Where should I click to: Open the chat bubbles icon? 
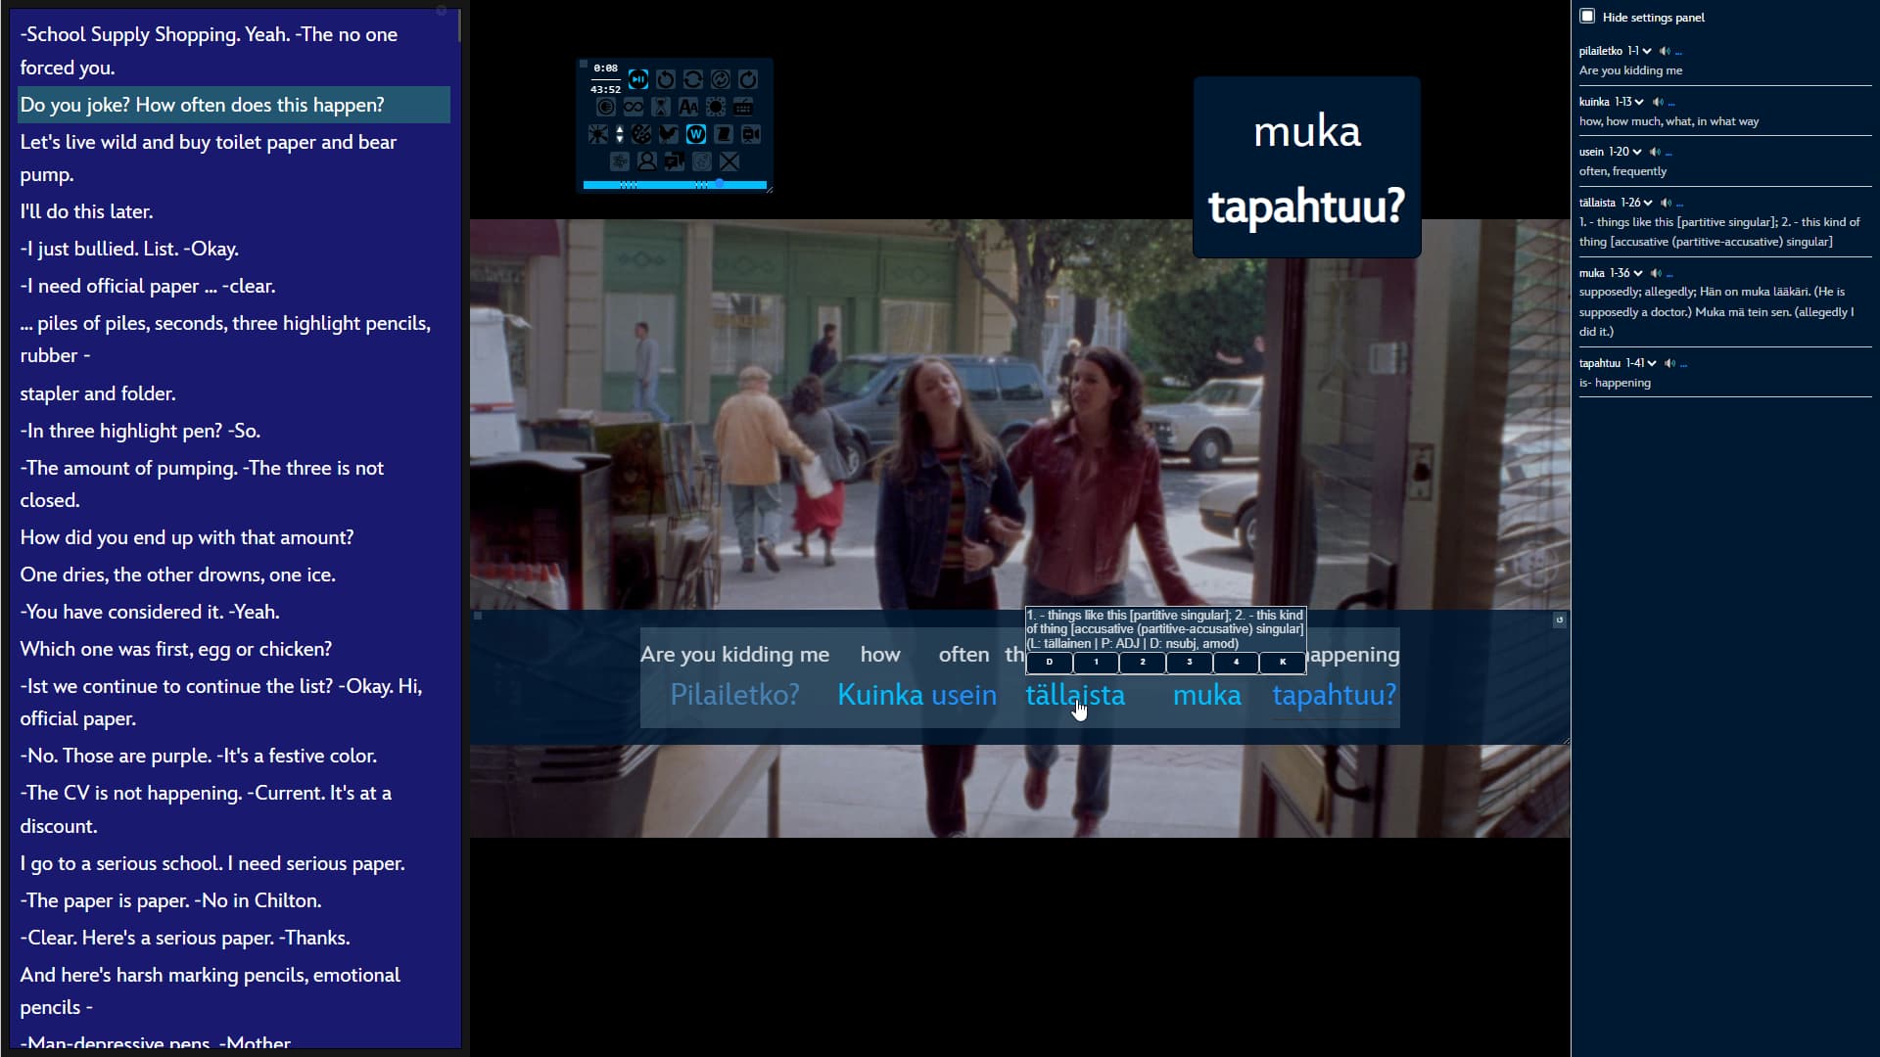pyautogui.click(x=675, y=161)
